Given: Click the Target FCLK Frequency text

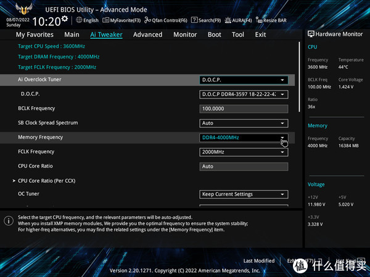Looking at the screenshot, I should [57, 67].
